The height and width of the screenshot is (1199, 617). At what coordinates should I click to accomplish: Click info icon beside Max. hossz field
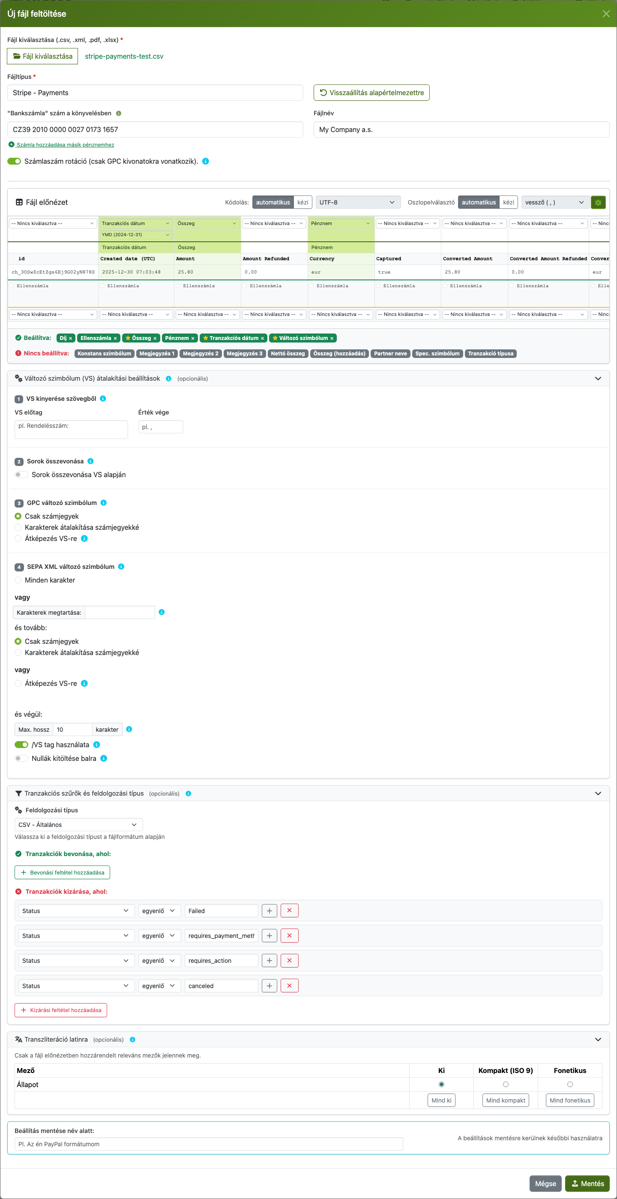coord(129,729)
